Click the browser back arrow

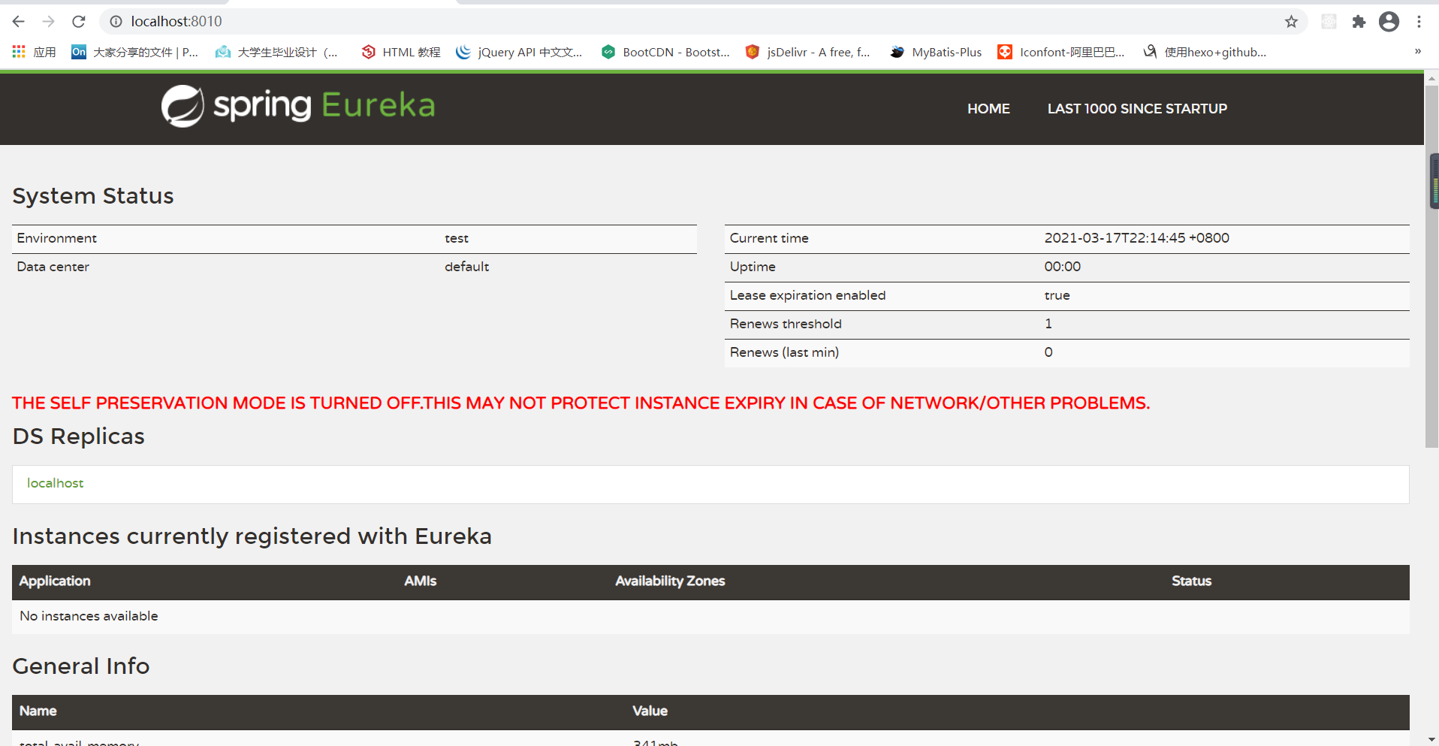coord(19,22)
